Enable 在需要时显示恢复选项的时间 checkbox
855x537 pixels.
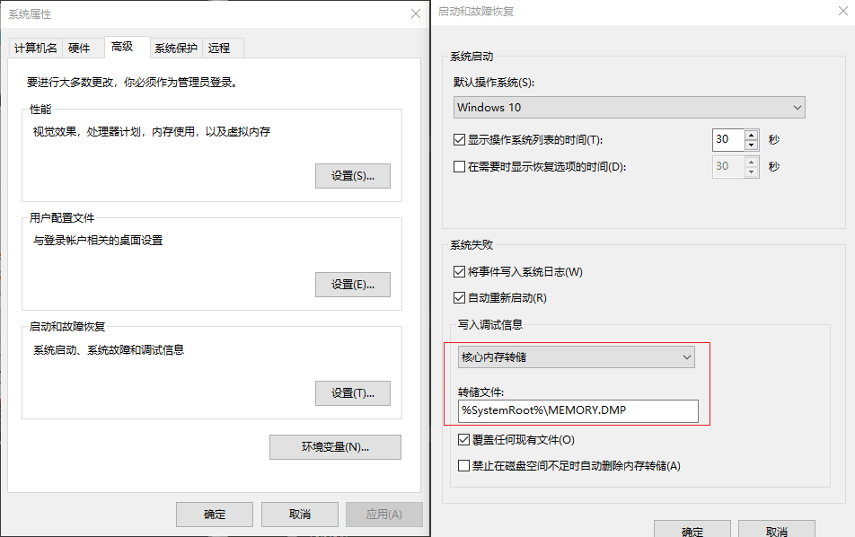tap(460, 167)
